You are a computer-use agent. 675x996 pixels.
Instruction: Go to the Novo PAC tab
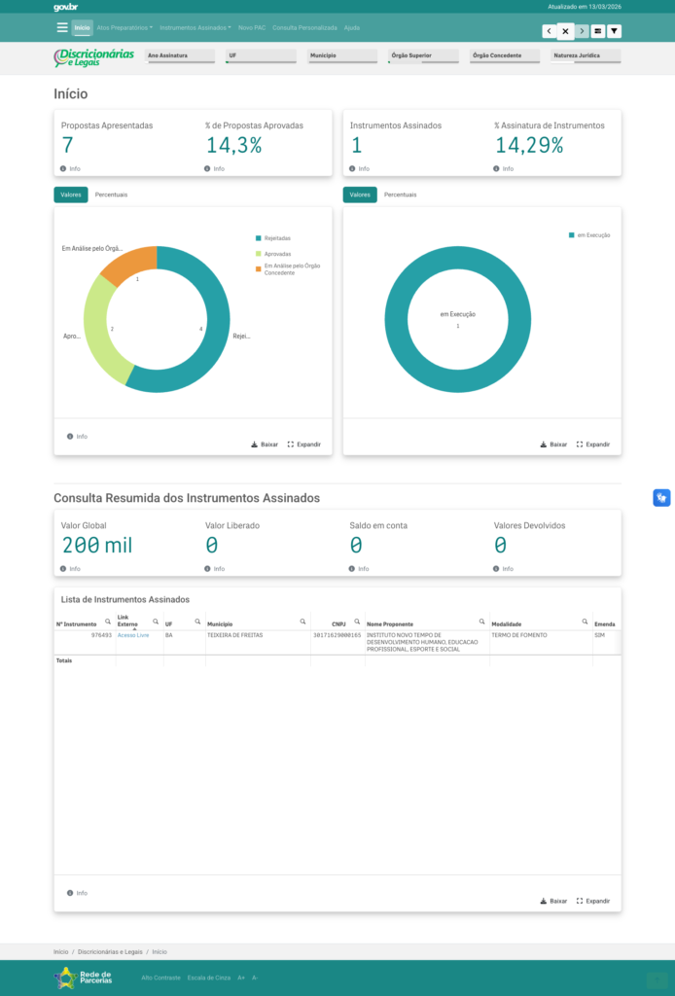252,28
